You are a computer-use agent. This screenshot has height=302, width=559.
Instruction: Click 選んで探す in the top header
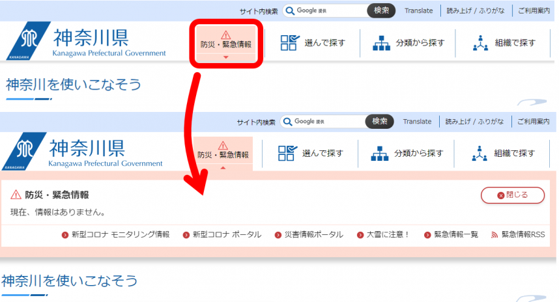point(313,43)
